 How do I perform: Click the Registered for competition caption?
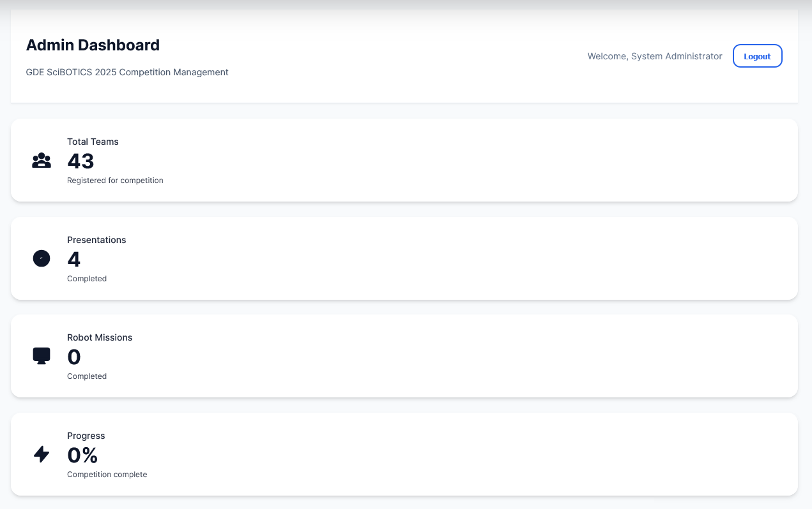click(x=115, y=181)
